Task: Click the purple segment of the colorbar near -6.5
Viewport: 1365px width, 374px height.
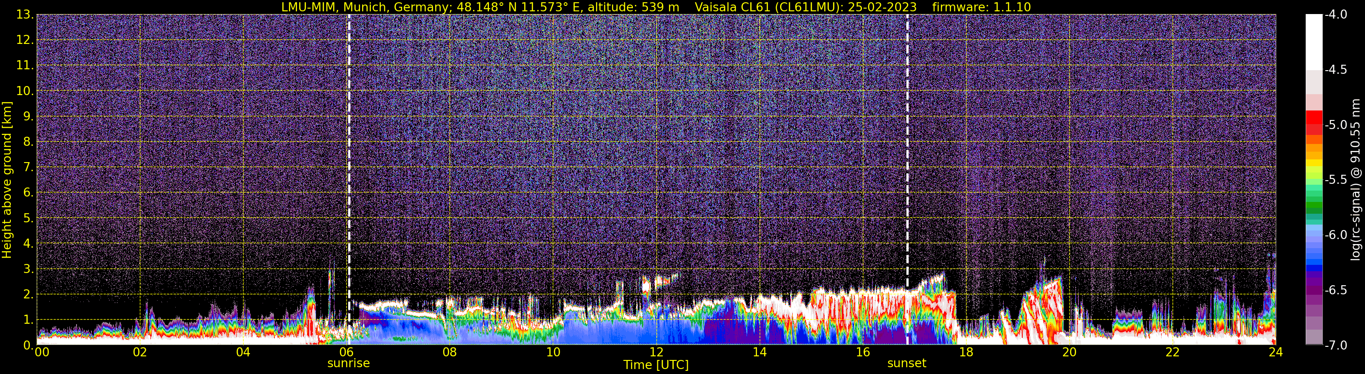Action: (x=1313, y=290)
